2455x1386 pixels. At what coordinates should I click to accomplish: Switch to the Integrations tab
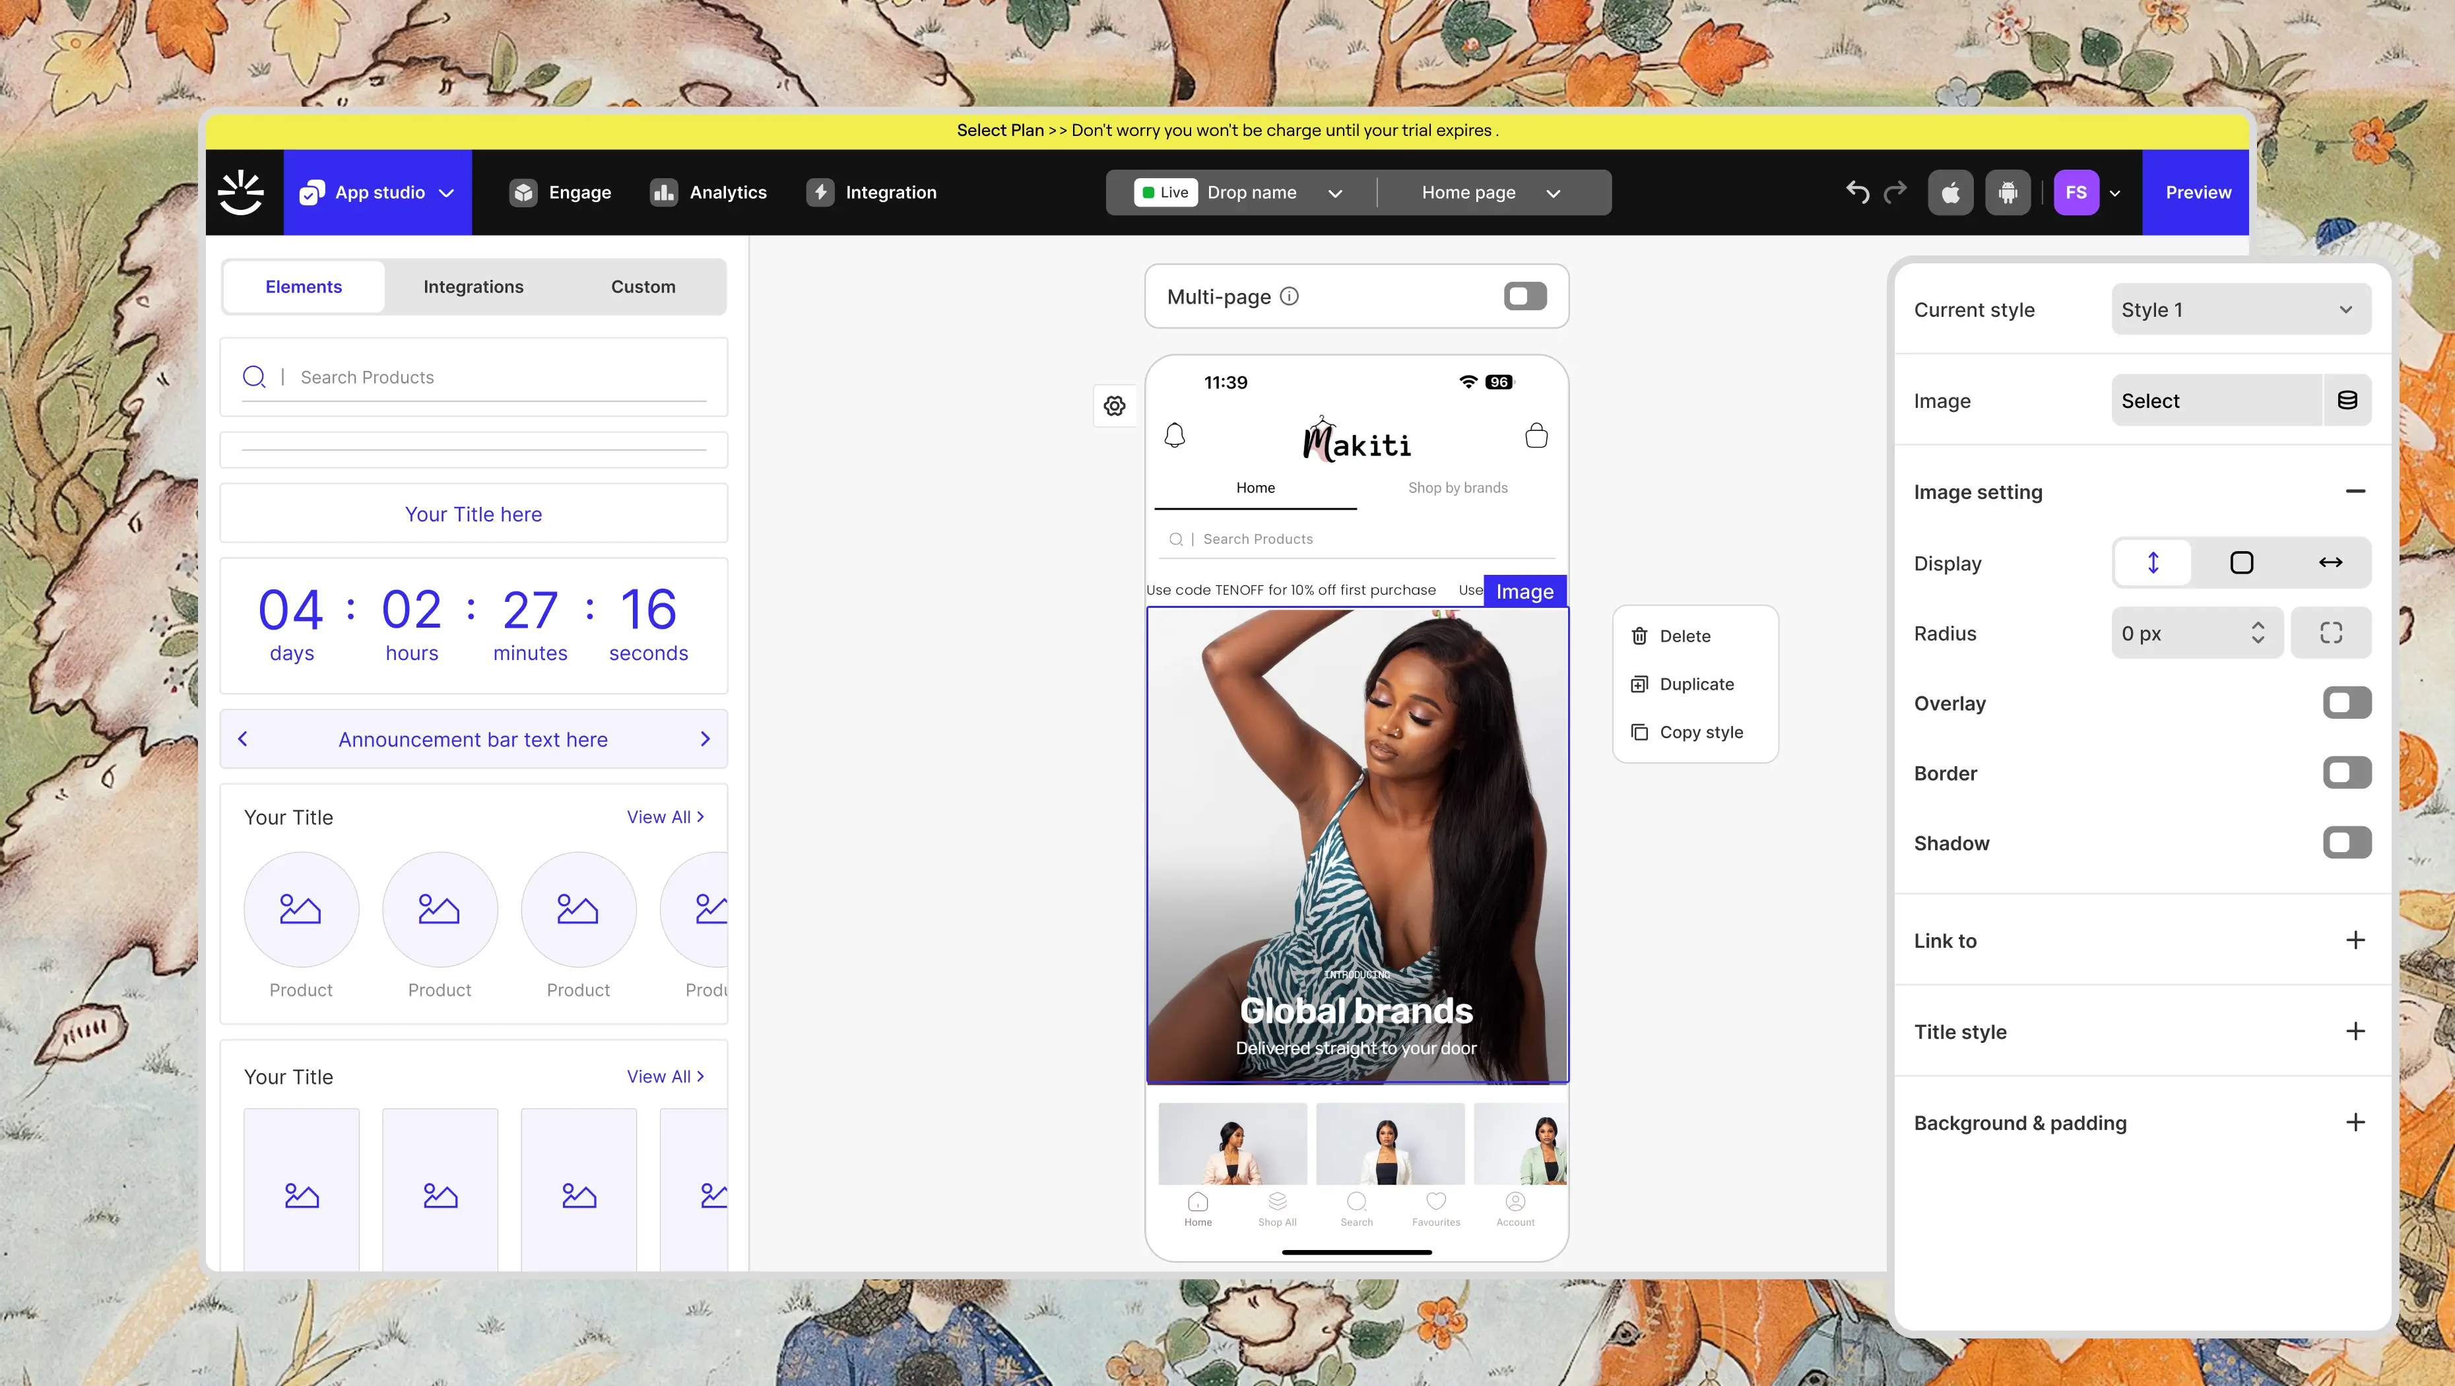473,287
